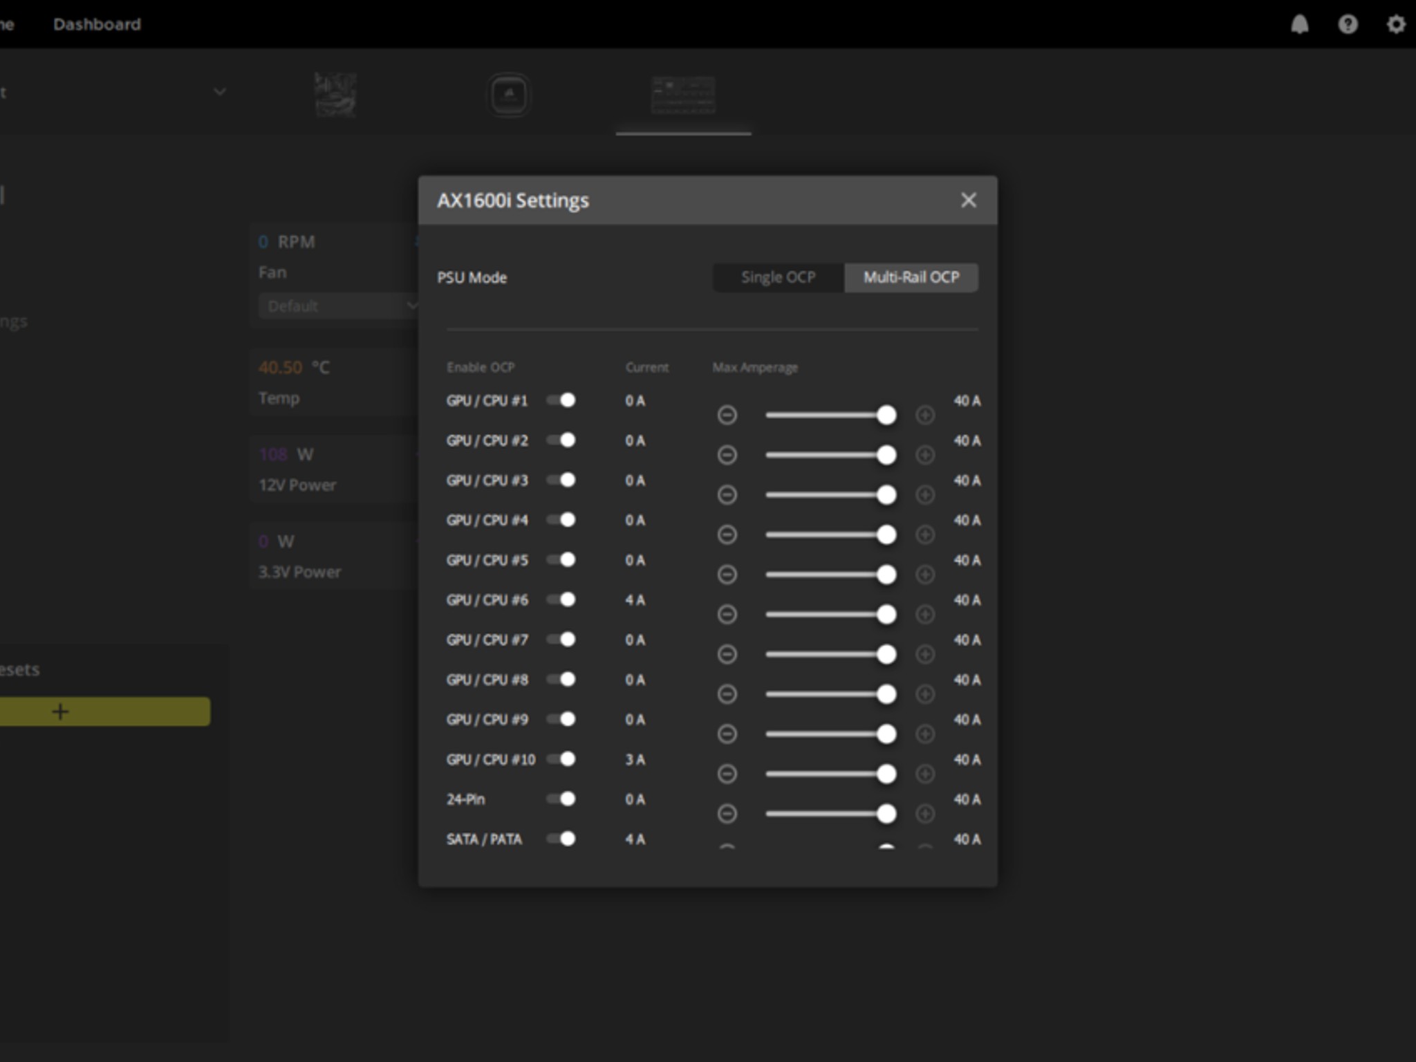Screen dimensions: 1416x1062
Task: Increase max amperage for GPU / CPU #6
Action: click(x=925, y=615)
